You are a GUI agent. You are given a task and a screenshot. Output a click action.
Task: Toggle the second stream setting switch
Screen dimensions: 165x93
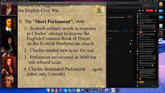click(130, 44)
